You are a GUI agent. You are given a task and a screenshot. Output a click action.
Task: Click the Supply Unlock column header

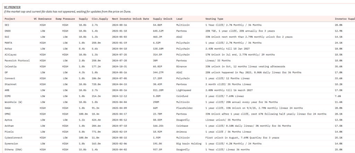(163, 19)
